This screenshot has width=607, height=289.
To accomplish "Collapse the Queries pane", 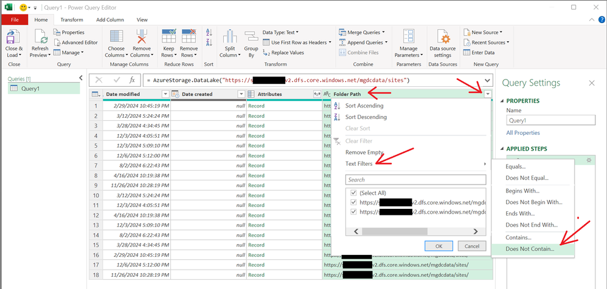I will coord(80,78).
